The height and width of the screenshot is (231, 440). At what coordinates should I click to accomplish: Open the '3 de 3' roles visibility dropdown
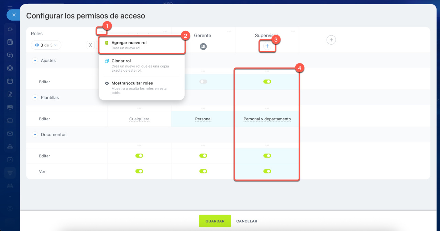(x=46, y=45)
